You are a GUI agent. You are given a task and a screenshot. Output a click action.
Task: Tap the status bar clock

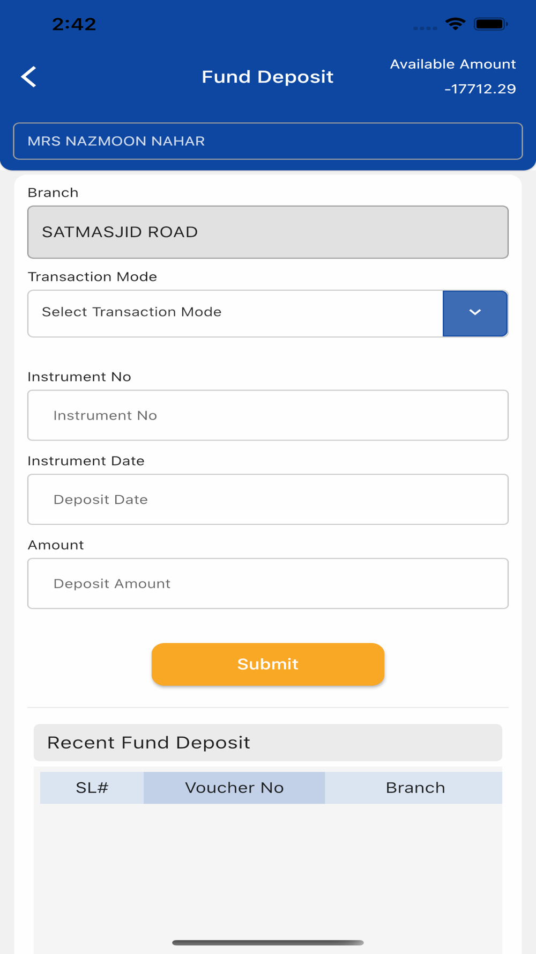74,24
